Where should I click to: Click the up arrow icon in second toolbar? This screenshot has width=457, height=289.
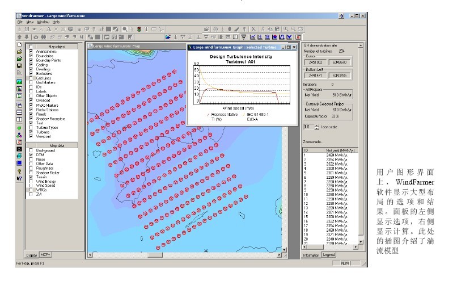coord(19,37)
